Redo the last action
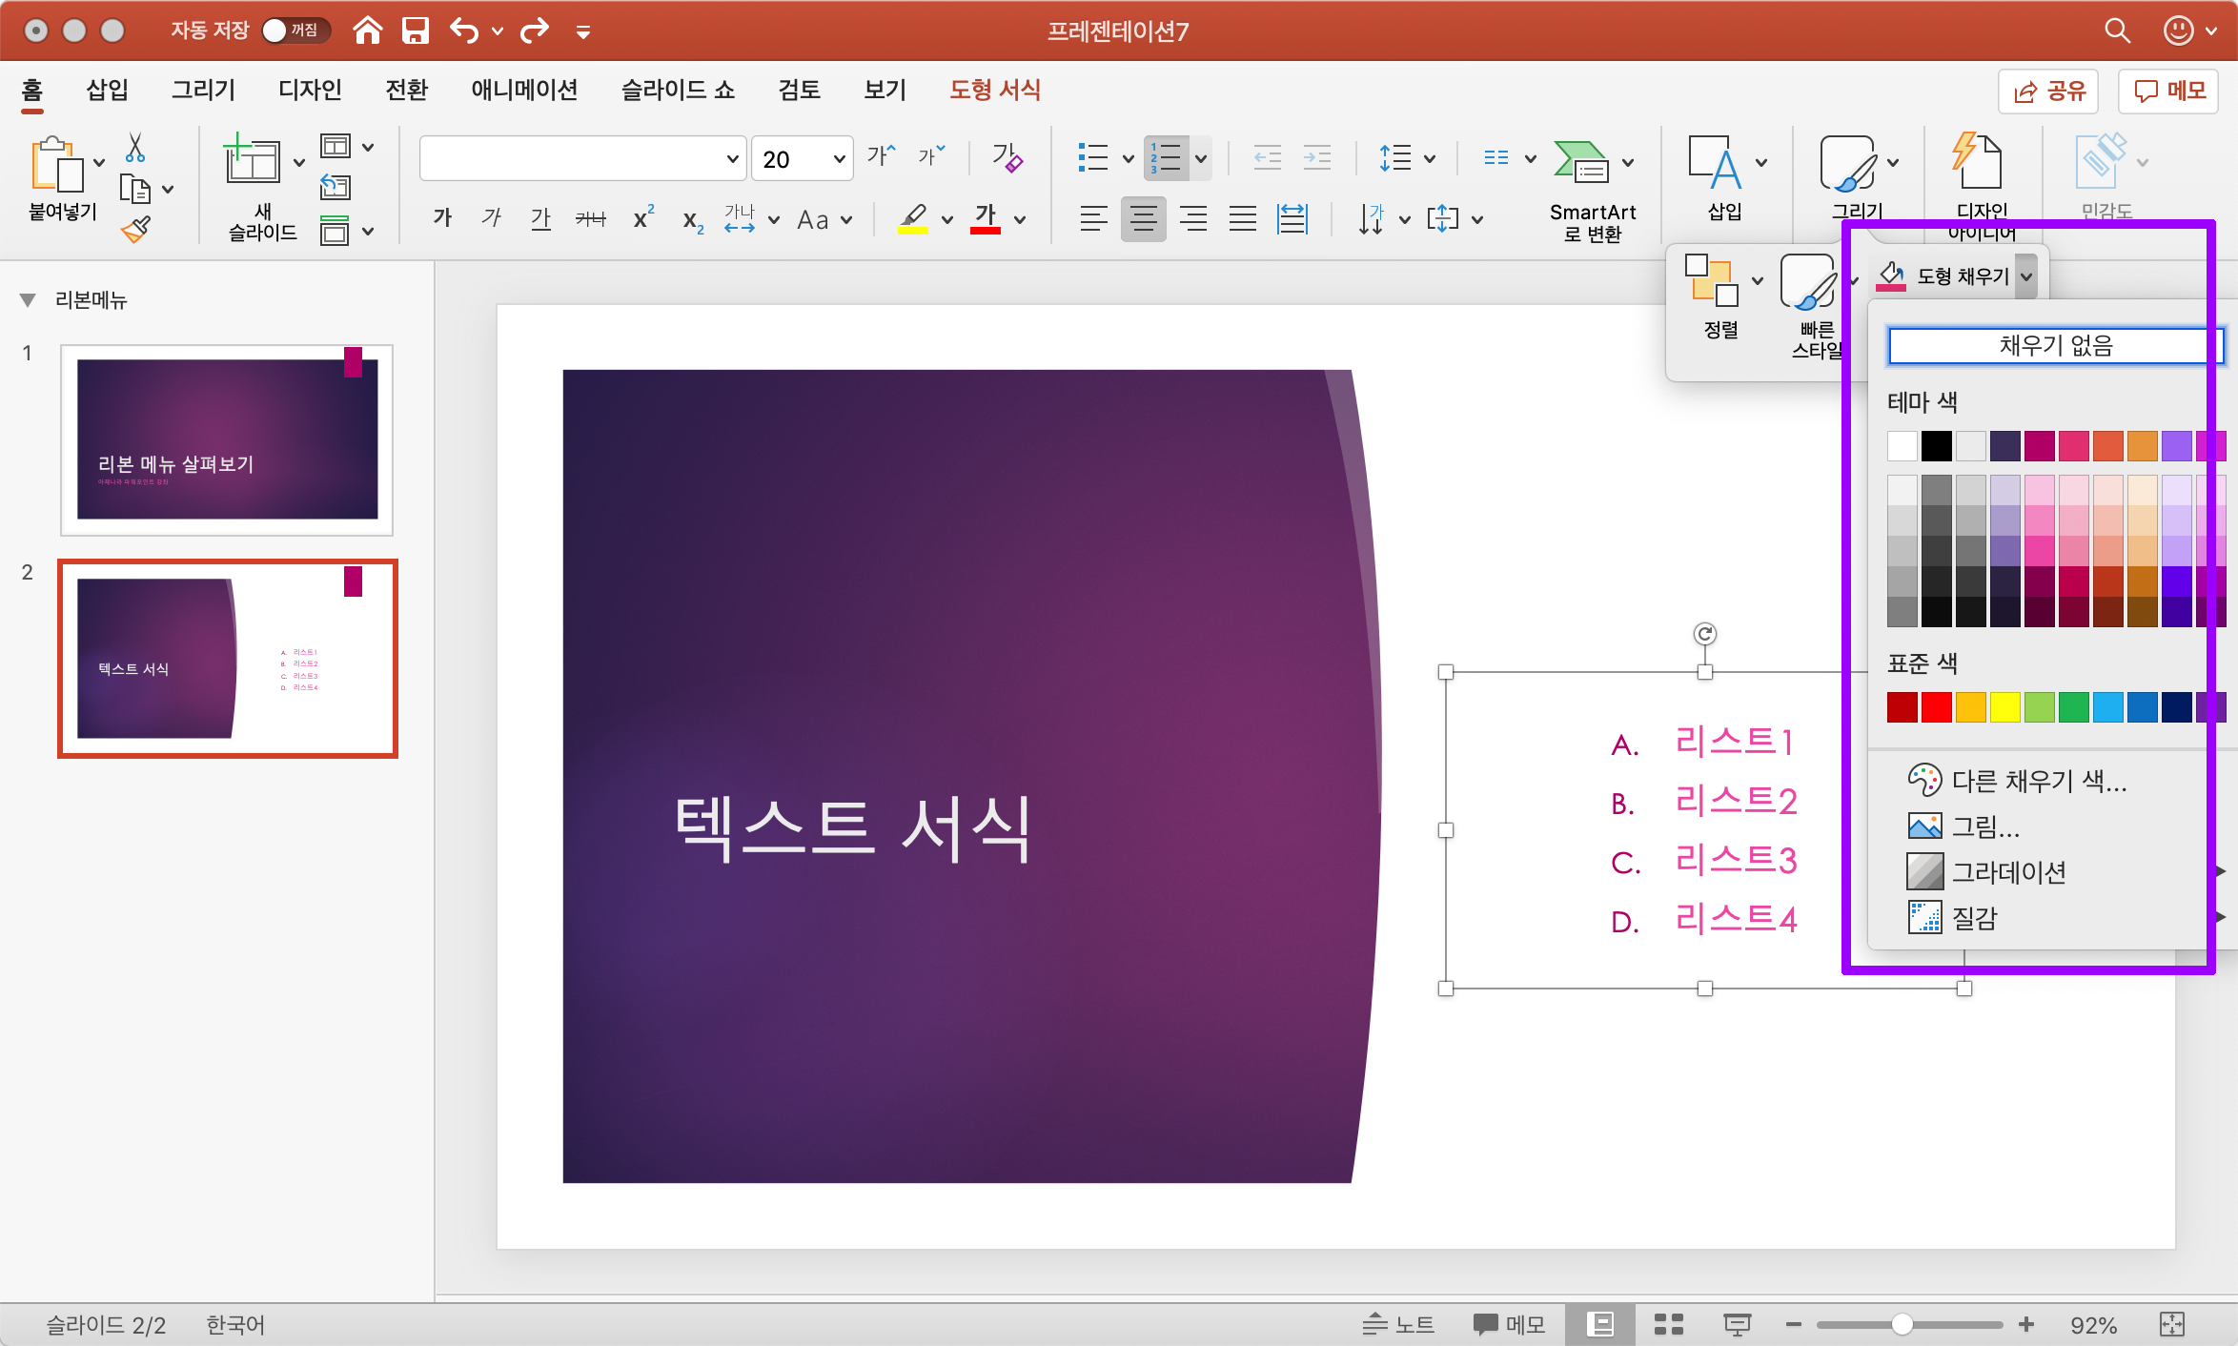This screenshot has height=1346, width=2238. pyautogui.click(x=535, y=31)
